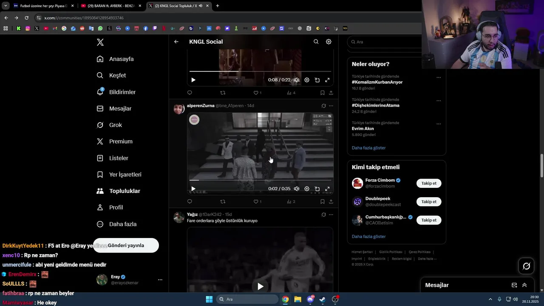Open Bildirimler notifications
This screenshot has width=544, height=306.
[x=116, y=92]
